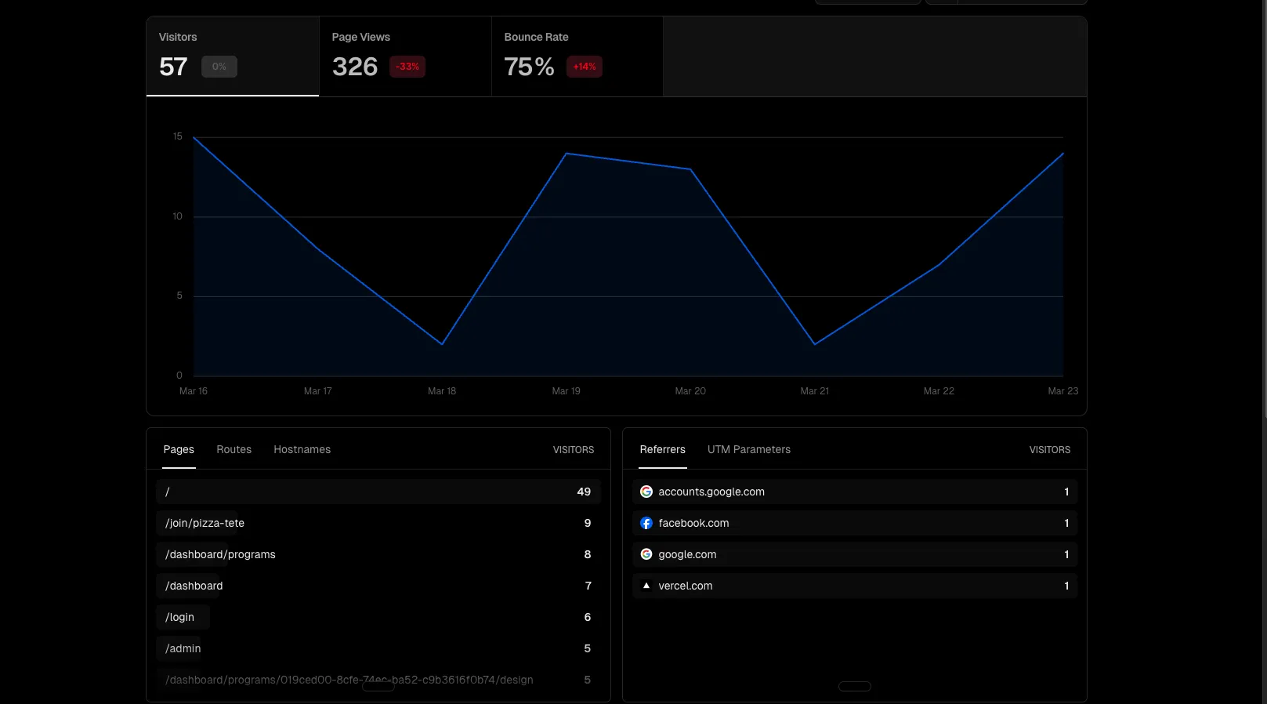Click the Facebook icon beside facebook.com

coord(646,523)
